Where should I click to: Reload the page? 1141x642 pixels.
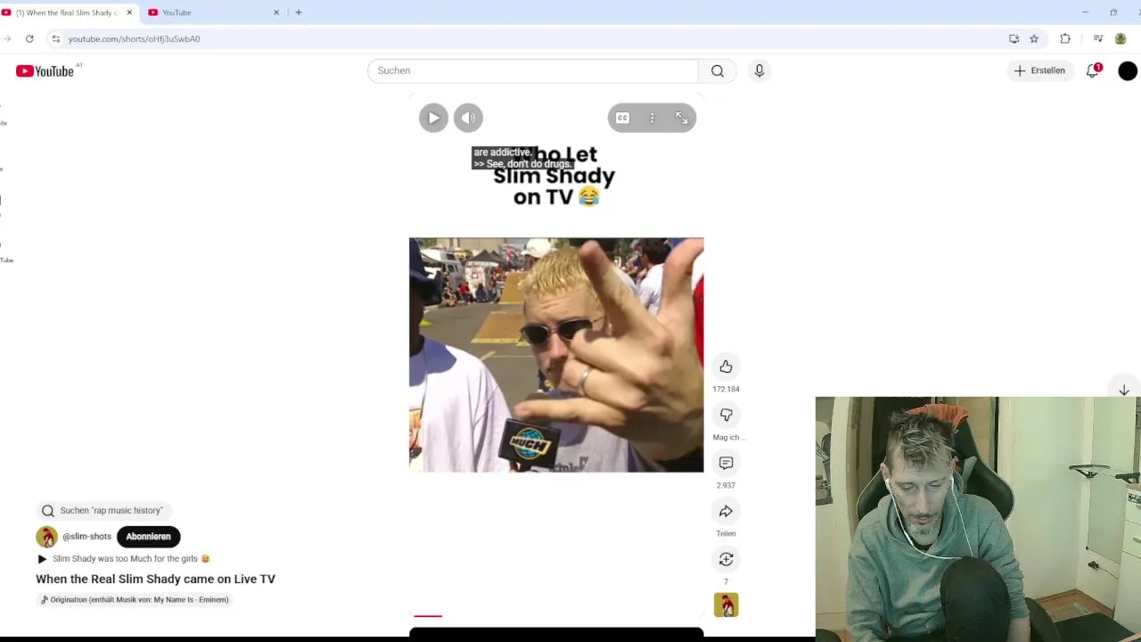point(29,39)
